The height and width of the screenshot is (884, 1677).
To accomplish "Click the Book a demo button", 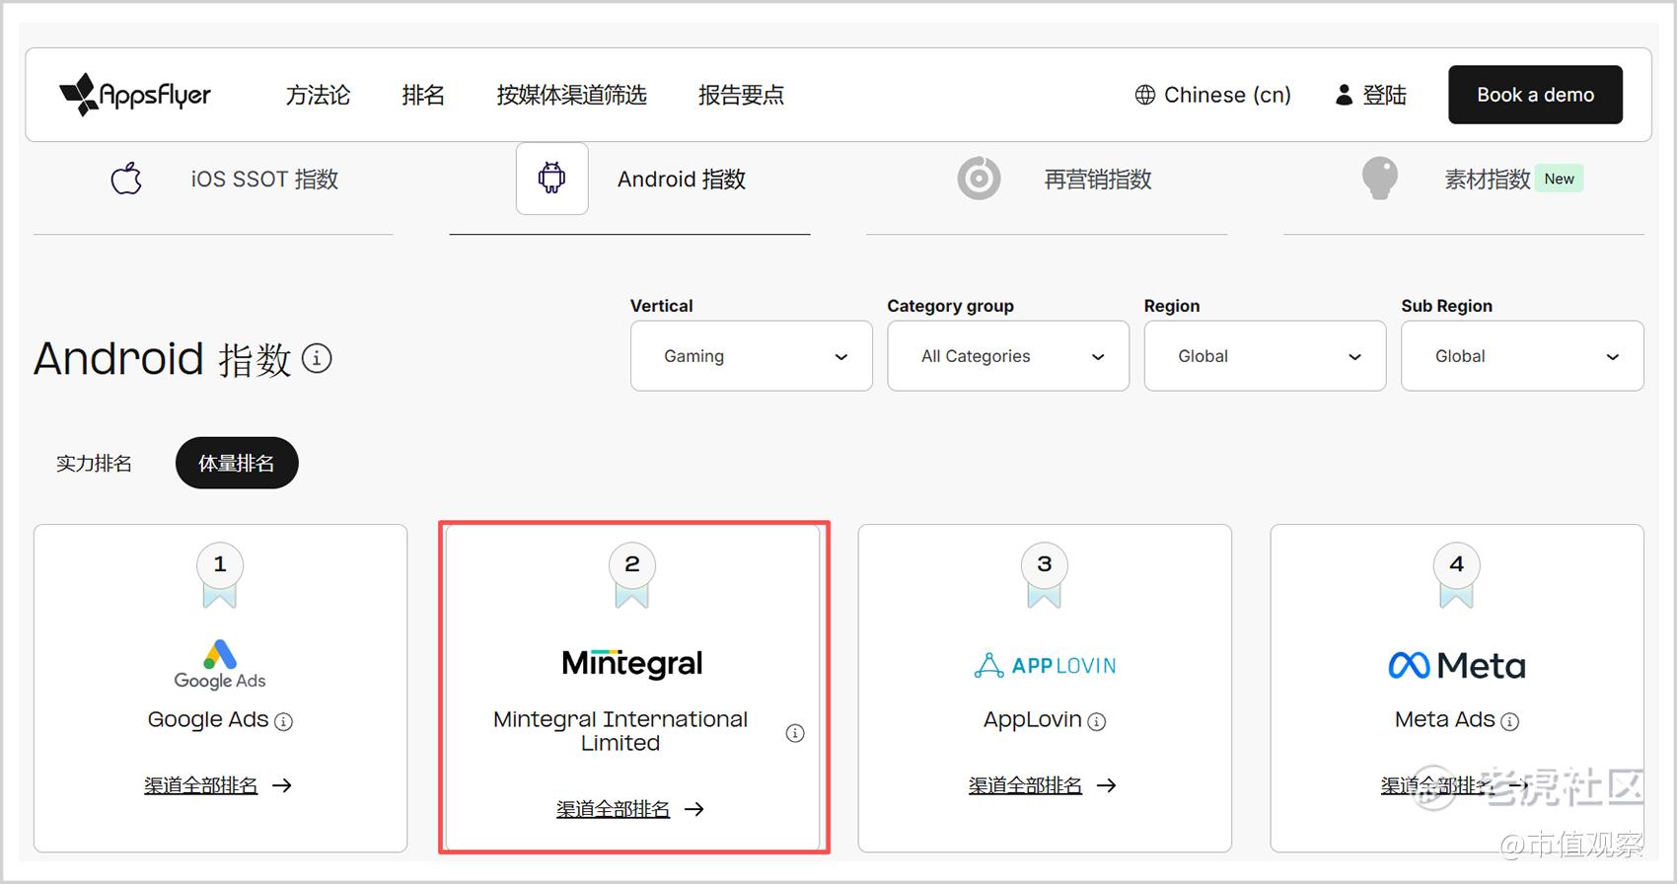I will tap(1535, 95).
